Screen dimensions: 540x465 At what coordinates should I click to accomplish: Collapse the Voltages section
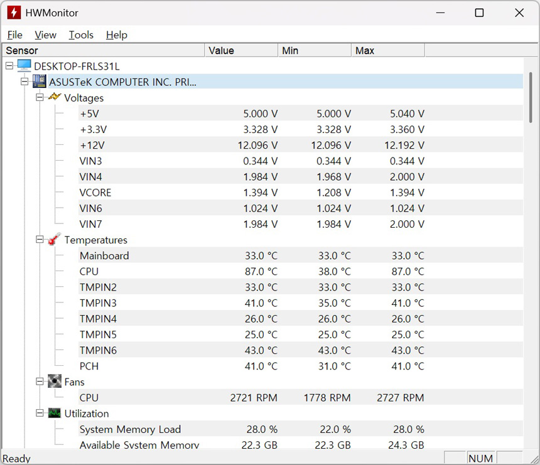[x=40, y=97]
